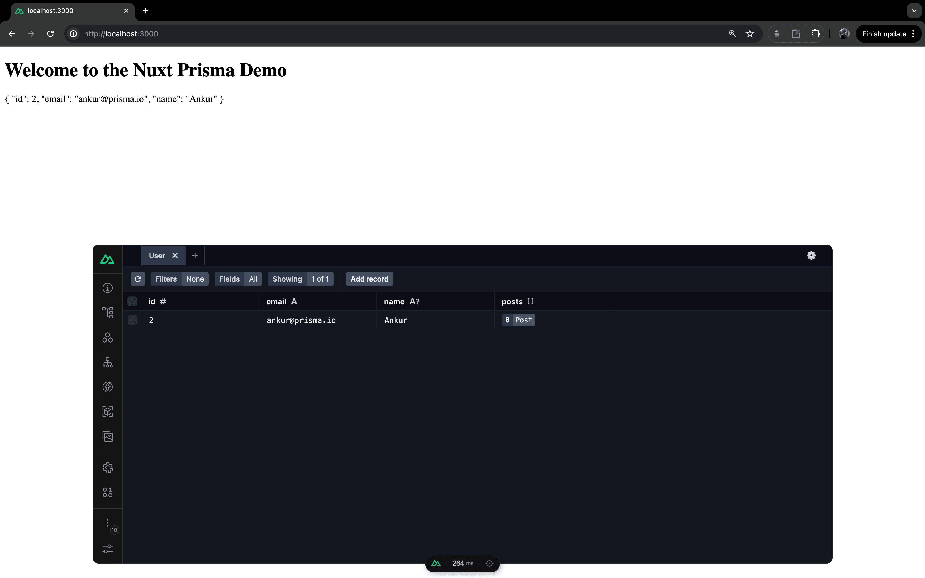925x578 pixels.
Task: Open Prisma Studio settings gear top right
Action: point(812,255)
